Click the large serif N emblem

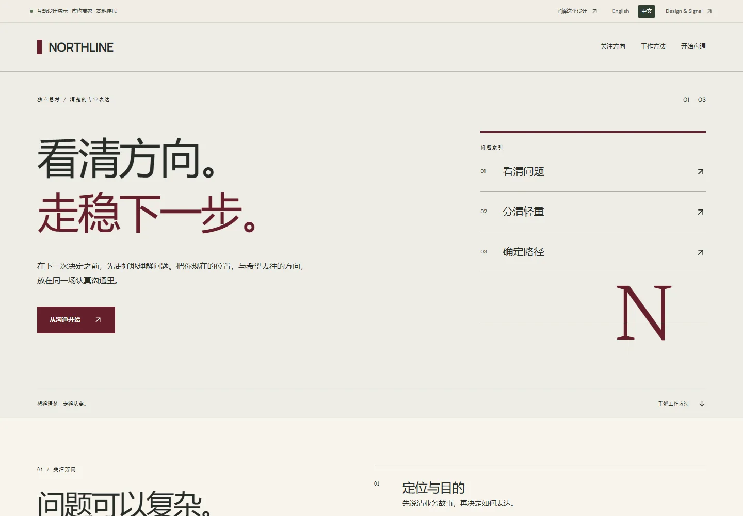(x=644, y=313)
